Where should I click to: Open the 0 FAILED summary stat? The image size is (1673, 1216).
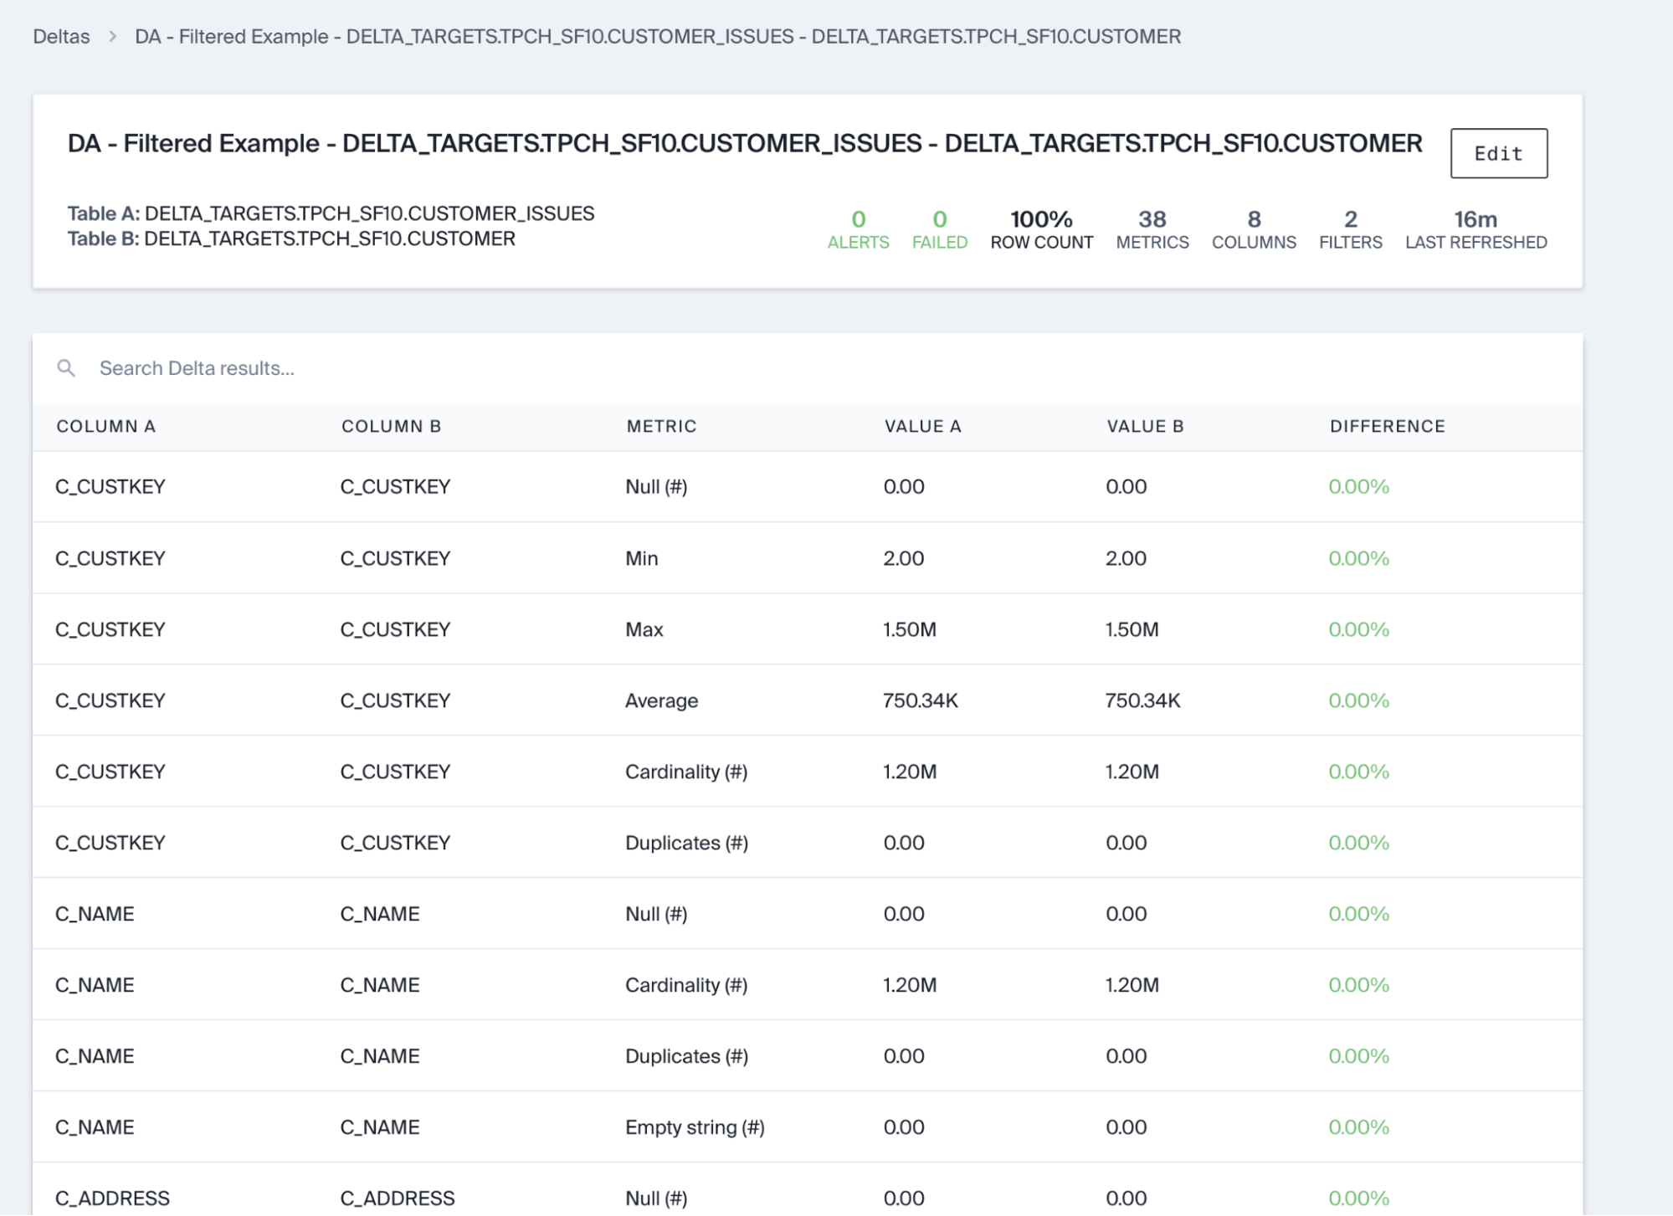pos(939,229)
